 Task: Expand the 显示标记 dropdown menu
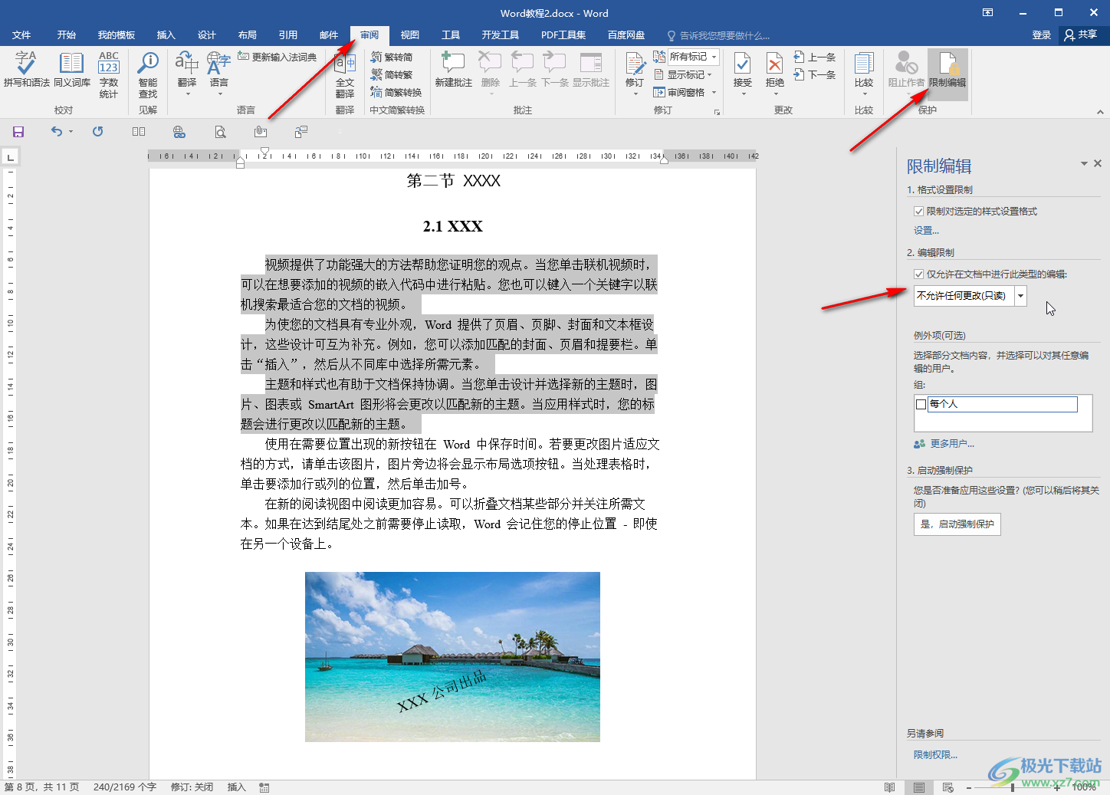(688, 74)
